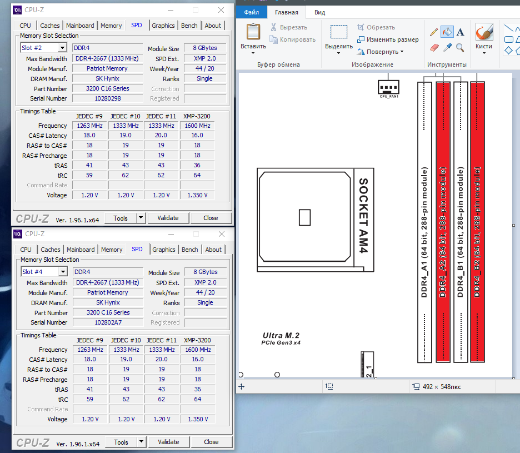Open the CPU tab in upper CPU-Z

[25, 26]
